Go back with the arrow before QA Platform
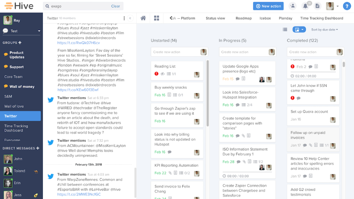This screenshot has height=199, width=354. [171, 18]
